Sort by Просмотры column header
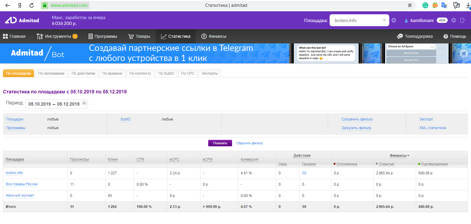The height and width of the screenshot is (224, 471). tap(80, 159)
